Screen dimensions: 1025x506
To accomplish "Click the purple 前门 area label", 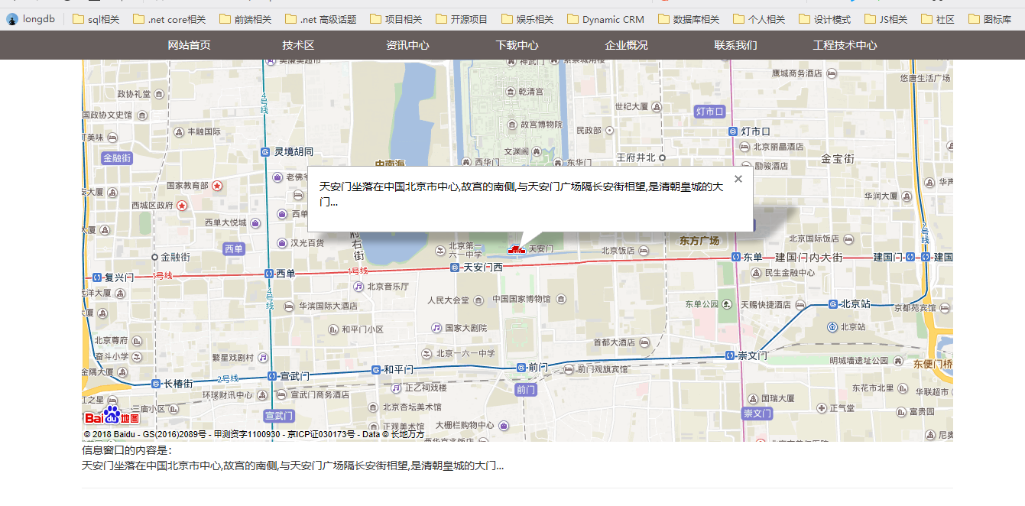I will tap(527, 390).
